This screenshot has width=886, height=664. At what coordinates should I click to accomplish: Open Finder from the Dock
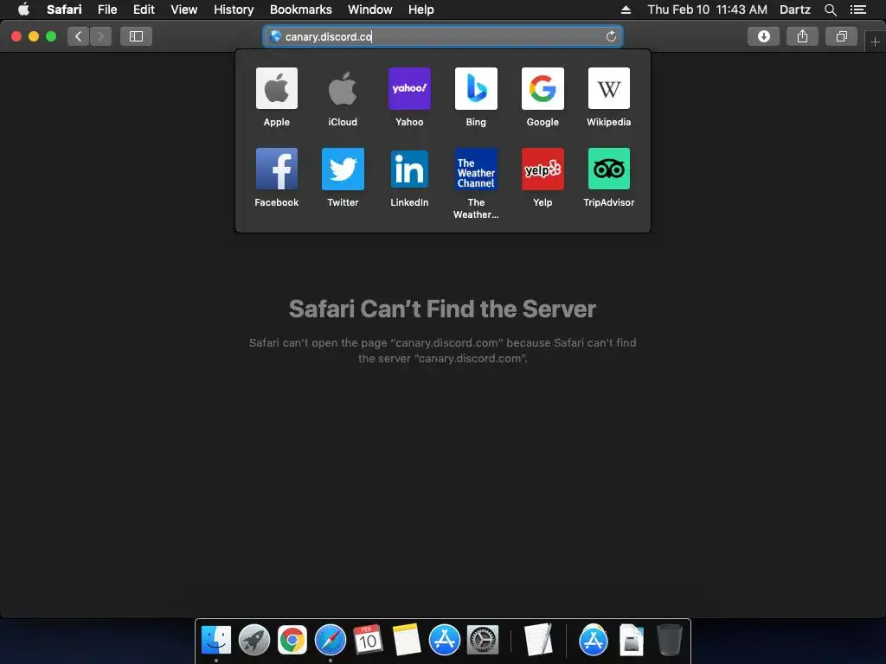point(216,640)
